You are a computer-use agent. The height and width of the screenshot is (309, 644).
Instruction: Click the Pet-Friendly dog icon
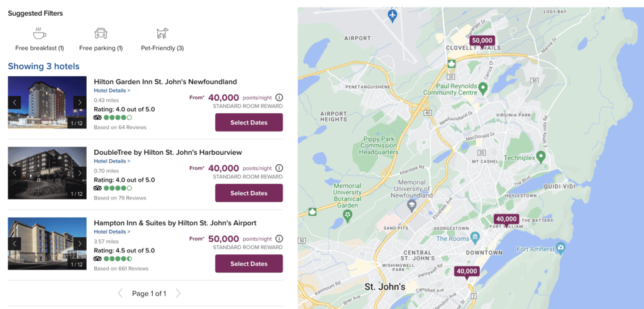point(162,33)
